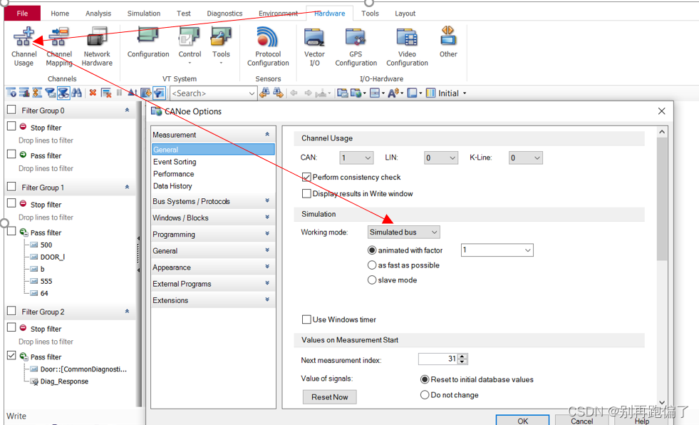Choose 'Do not change' for value of signals
Image resolution: width=699 pixels, height=425 pixels.
pos(425,394)
